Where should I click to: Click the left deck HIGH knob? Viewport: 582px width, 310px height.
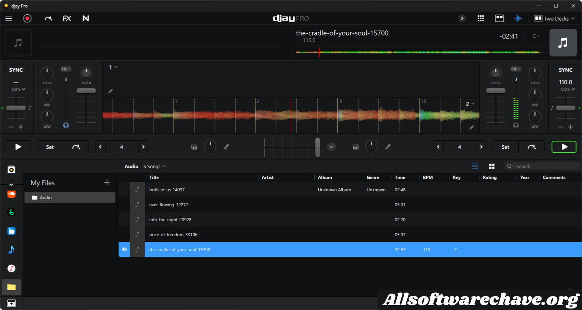point(47,73)
